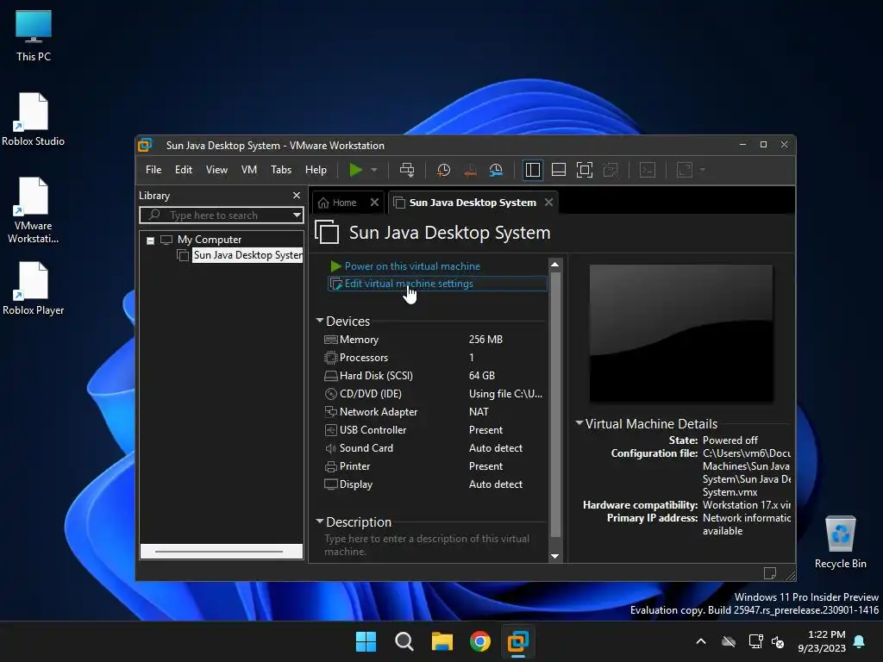Click the Take Snapshot clock icon
883x662 pixels.
tap(444, 170)
